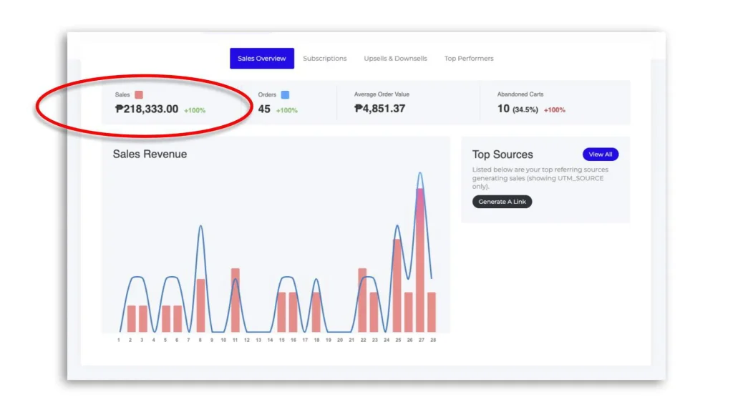Click the Abandoned Carts count 10
The image size is (733, 412).
pyautogui.click(x=503, y=109)
